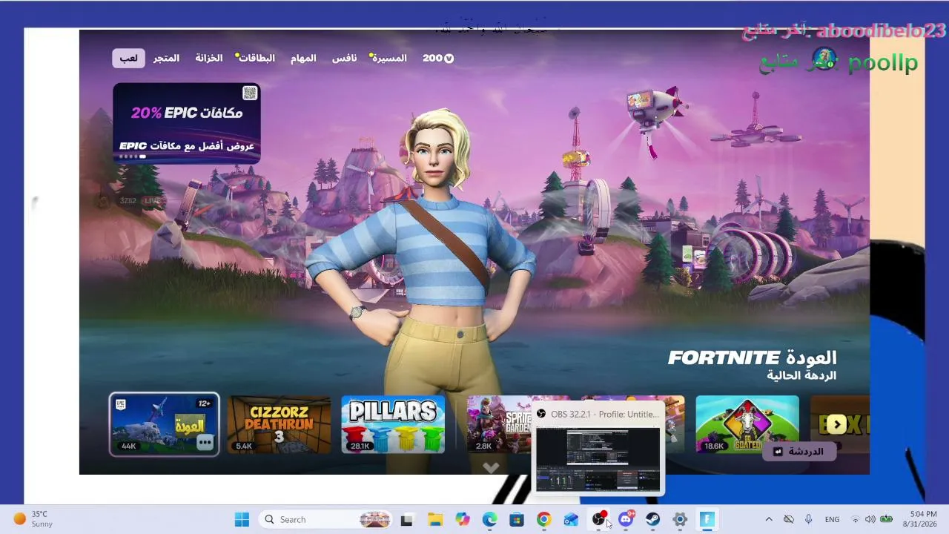Select the نافس (Compete) tab
Viewport: 949px width, 534px height.
344,58
